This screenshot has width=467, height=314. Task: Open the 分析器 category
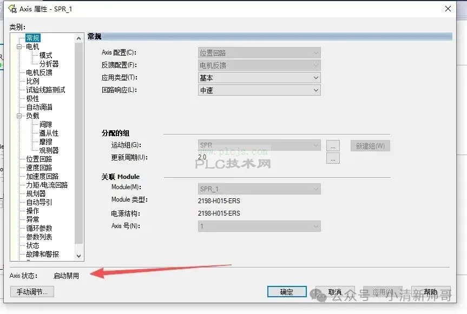[x=49, y=64]
